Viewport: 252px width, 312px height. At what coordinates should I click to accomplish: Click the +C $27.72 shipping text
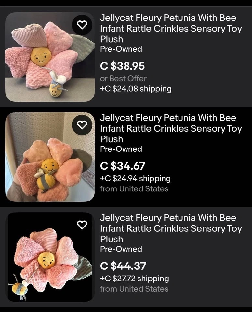(x=134, y=279)
